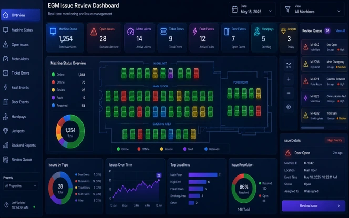Click the Machine Status monitor icon in sidebar
The width and height of the screenshot is (349, 218).
click(x=6, y=30)
